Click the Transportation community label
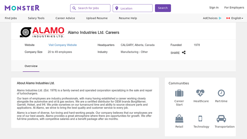The width and height of the screenshot is (247, 139). click(x=225, y=127)
